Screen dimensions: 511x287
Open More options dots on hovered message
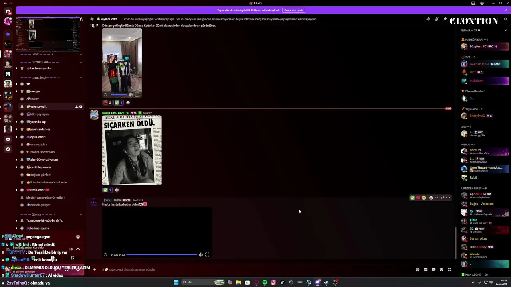[448, 198]
